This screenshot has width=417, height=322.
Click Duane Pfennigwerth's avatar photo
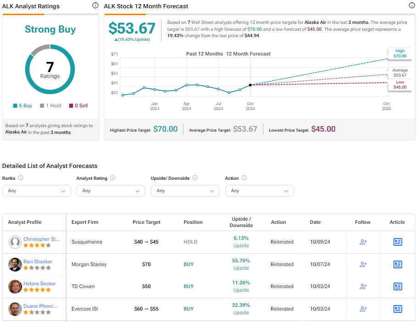point(15,309)
